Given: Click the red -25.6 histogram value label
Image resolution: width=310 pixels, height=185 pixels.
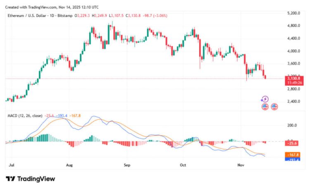Looking at the screenshot, I should point(295,143).
